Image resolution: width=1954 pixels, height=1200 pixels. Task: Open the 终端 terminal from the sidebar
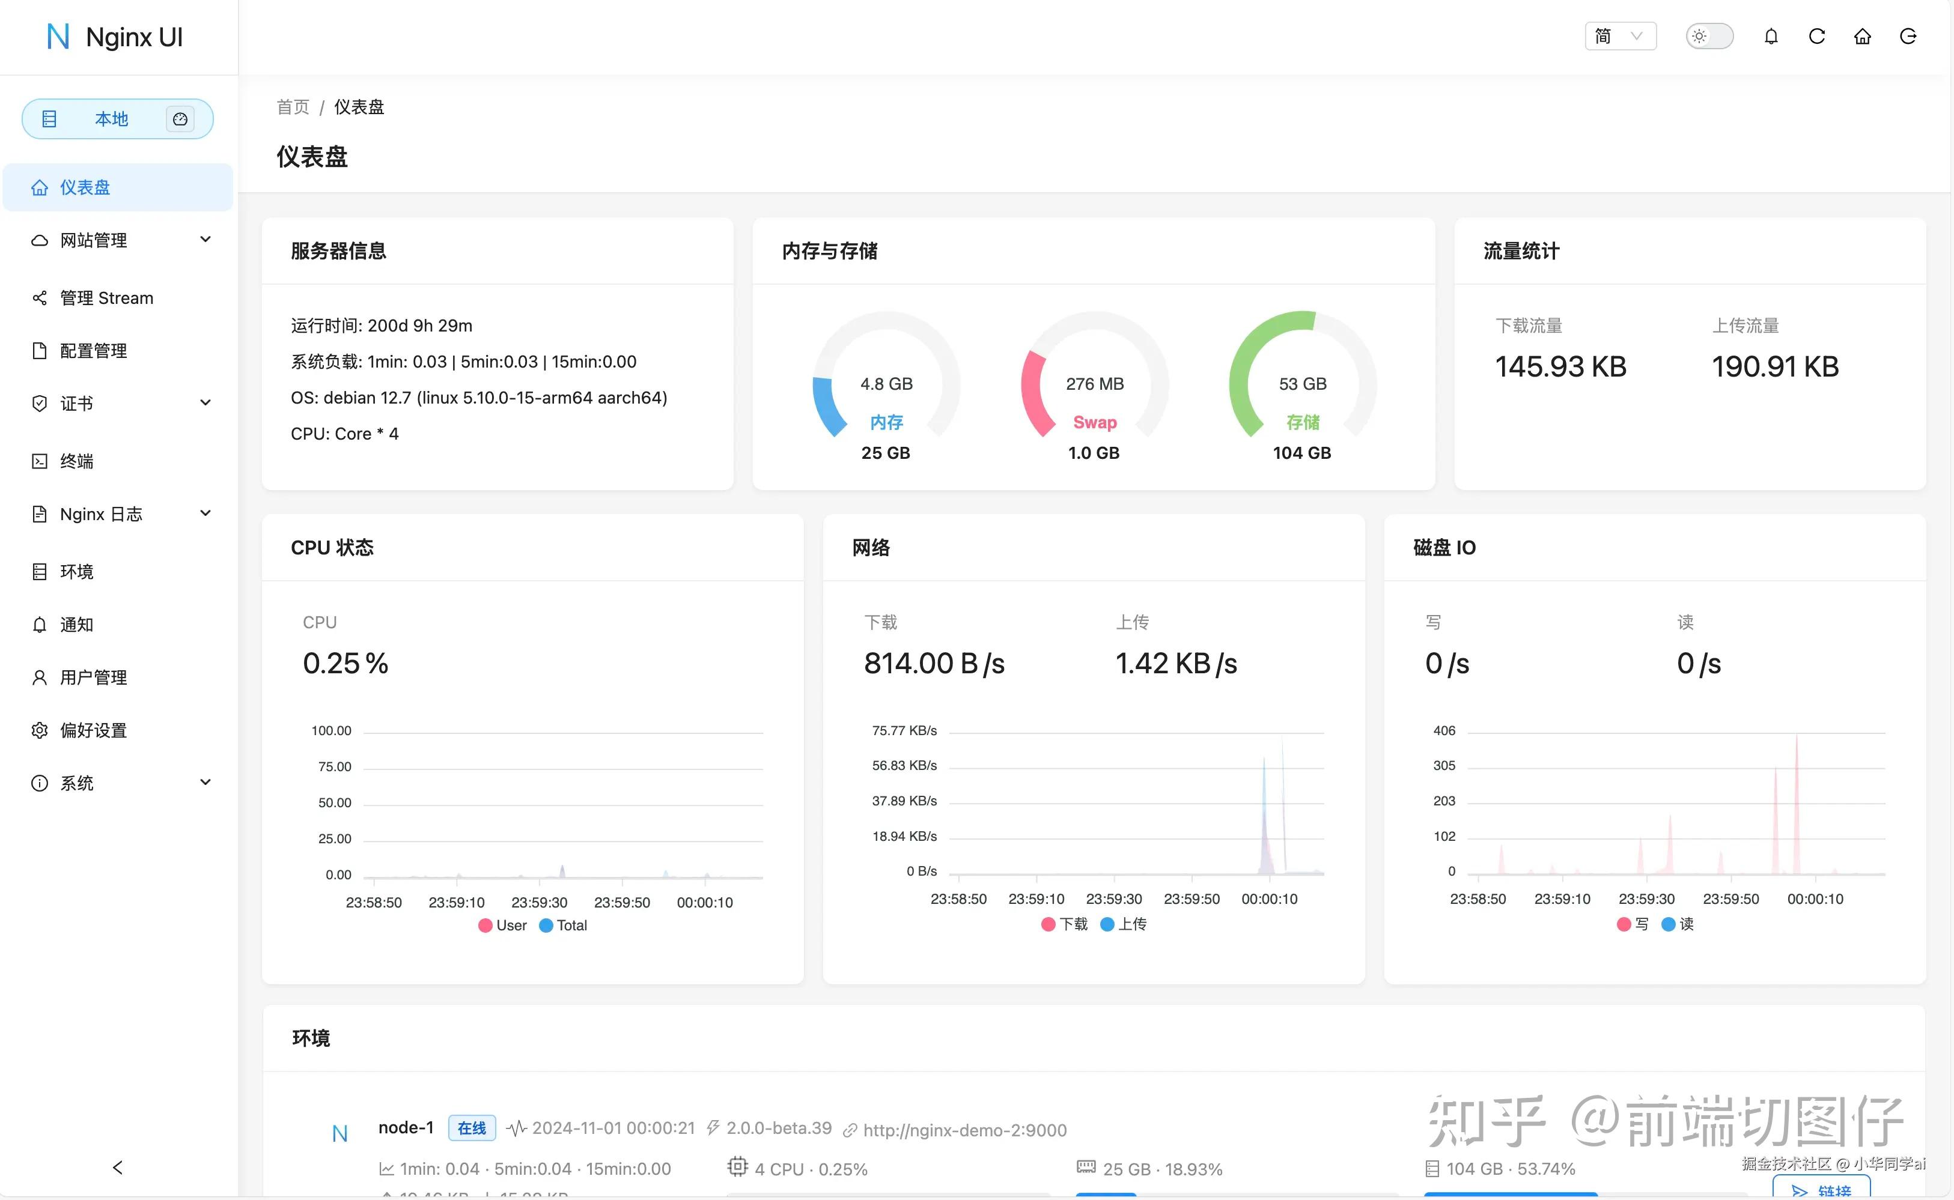pos(78,461)
